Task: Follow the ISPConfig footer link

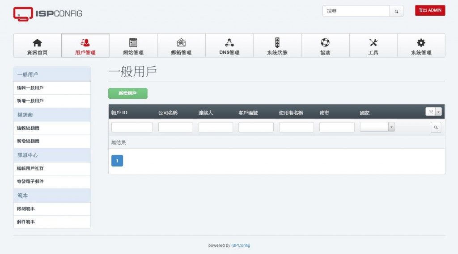Action: pos(241,245)
